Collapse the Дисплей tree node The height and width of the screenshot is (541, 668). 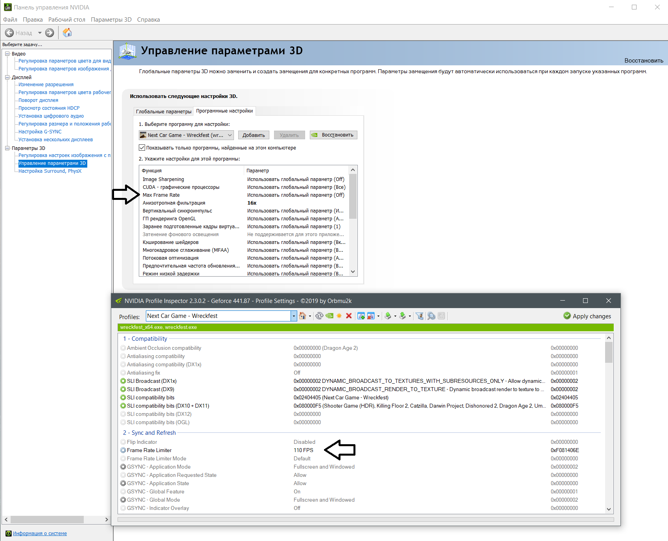(x=7, y=78)
